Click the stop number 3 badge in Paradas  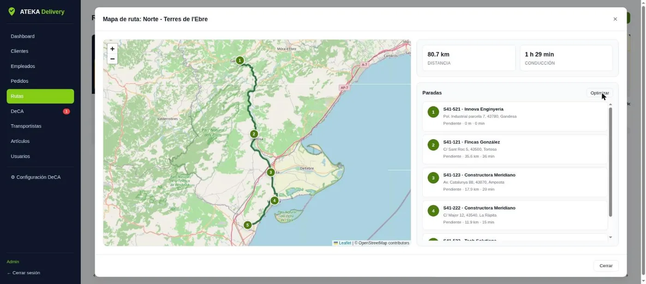pyautogui.click(x=433, y=178)
